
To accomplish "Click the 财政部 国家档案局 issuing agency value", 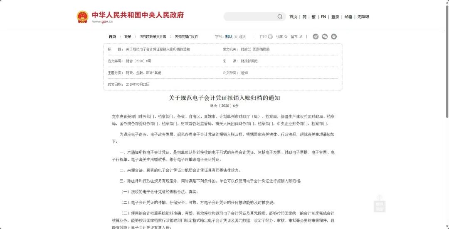I will (x=255, y=49).
